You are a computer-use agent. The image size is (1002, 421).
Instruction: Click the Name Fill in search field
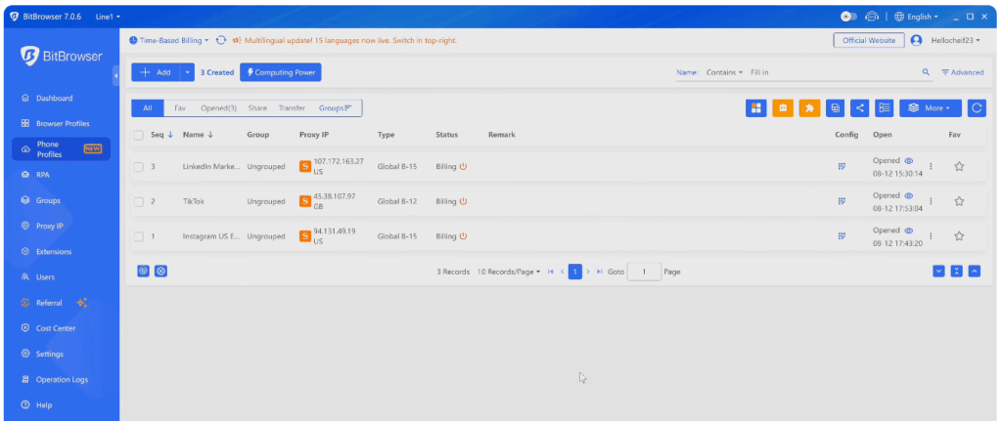[x=834, y=72]
